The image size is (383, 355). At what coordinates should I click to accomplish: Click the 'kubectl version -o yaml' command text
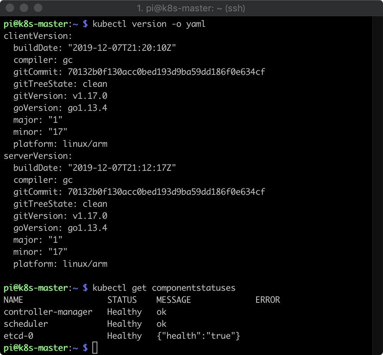pos(149,24)
